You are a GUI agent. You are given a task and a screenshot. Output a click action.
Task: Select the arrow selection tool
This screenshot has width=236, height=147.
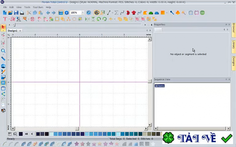click(3, 27)
